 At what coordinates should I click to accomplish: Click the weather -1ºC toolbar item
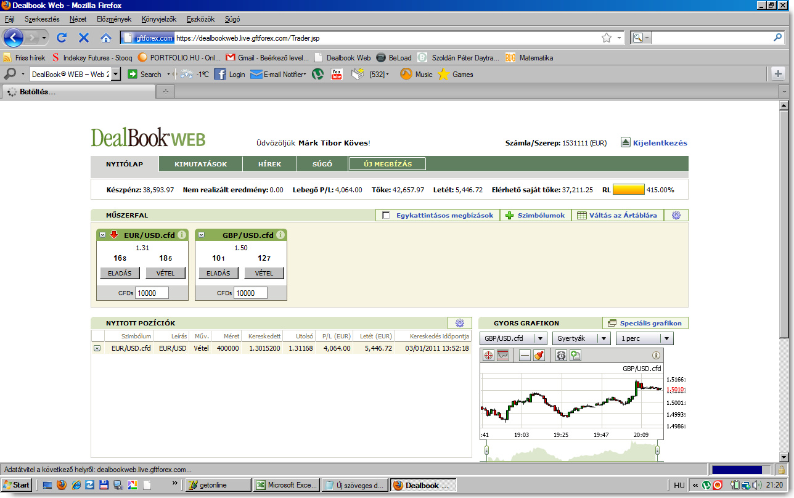pyautogui.click(x=194, y=74)
